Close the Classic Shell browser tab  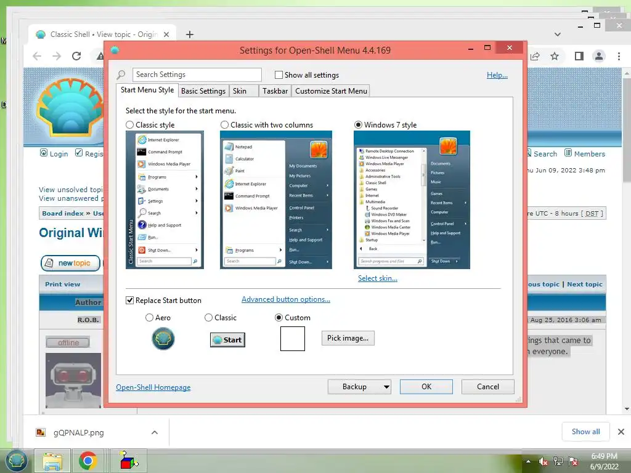click(x=166, y=34)
